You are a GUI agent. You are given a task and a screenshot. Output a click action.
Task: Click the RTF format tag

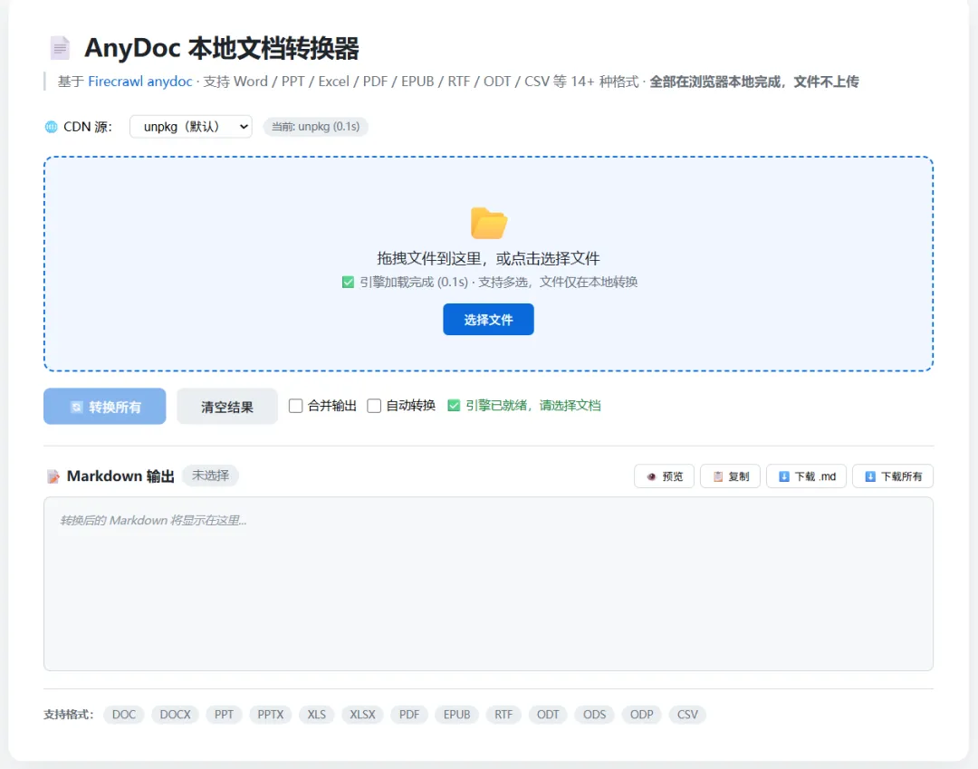click(x=504, y=715)
